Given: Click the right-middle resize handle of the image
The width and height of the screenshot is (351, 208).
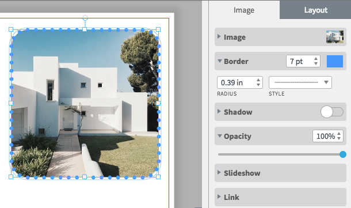Looking at the screenshot, I should pos(158,103).
